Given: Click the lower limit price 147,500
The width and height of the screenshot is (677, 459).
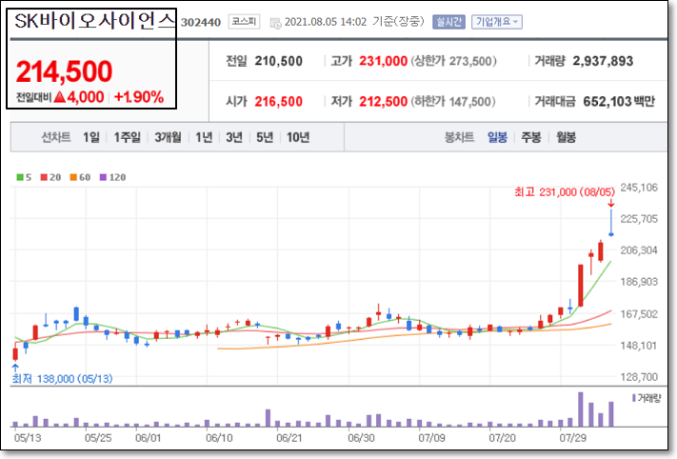Looking at the screenshot, I should click(469, 102).
